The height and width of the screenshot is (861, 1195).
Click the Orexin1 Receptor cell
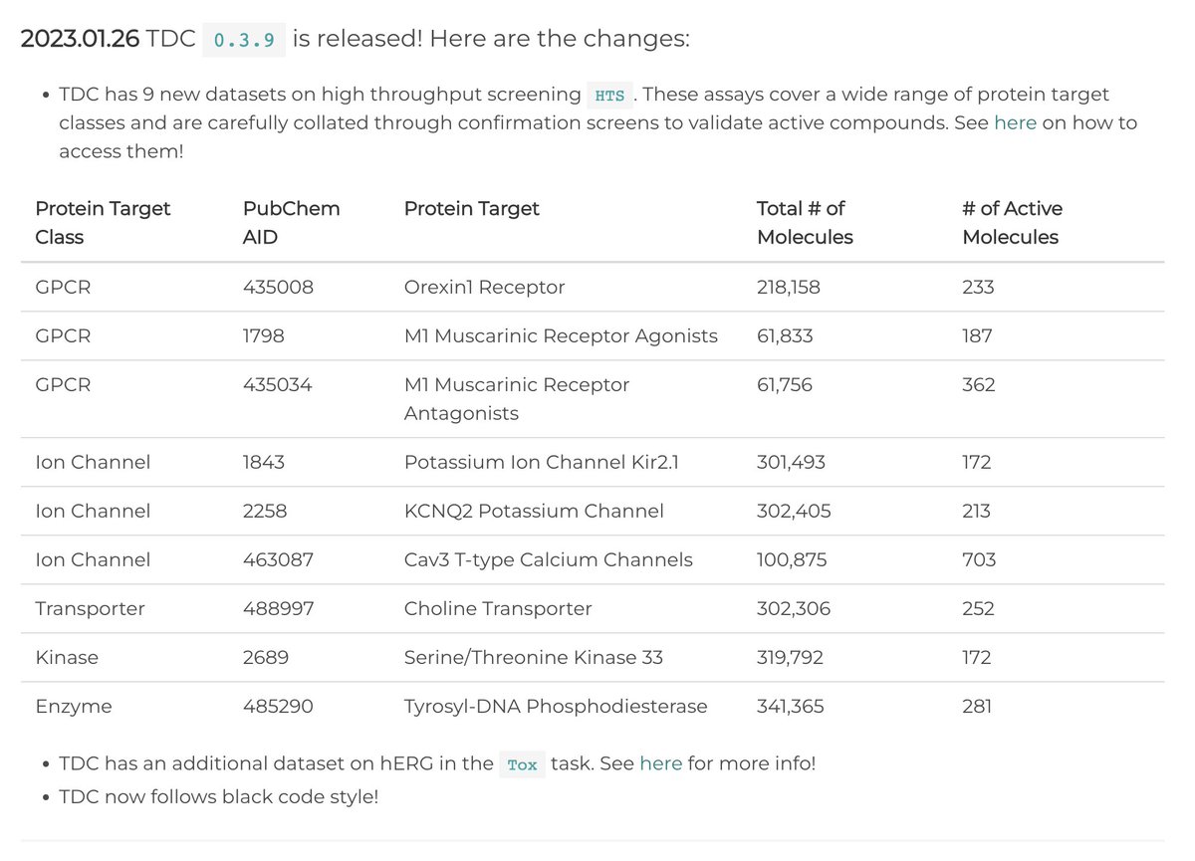484,288
